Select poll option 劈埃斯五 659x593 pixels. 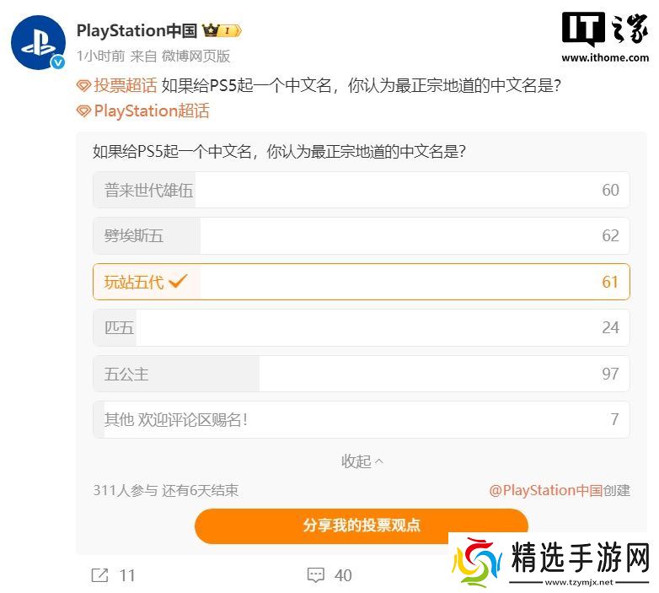coord(361,235)
